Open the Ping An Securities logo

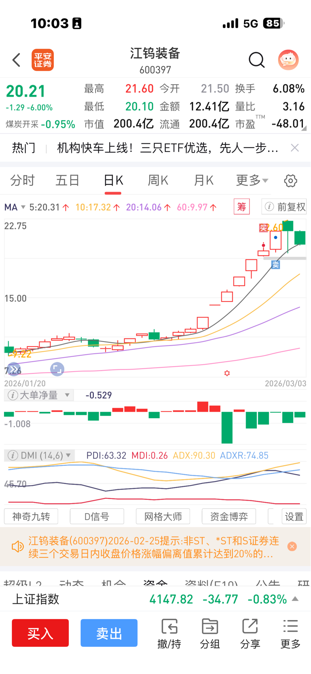tap(43, 60)
